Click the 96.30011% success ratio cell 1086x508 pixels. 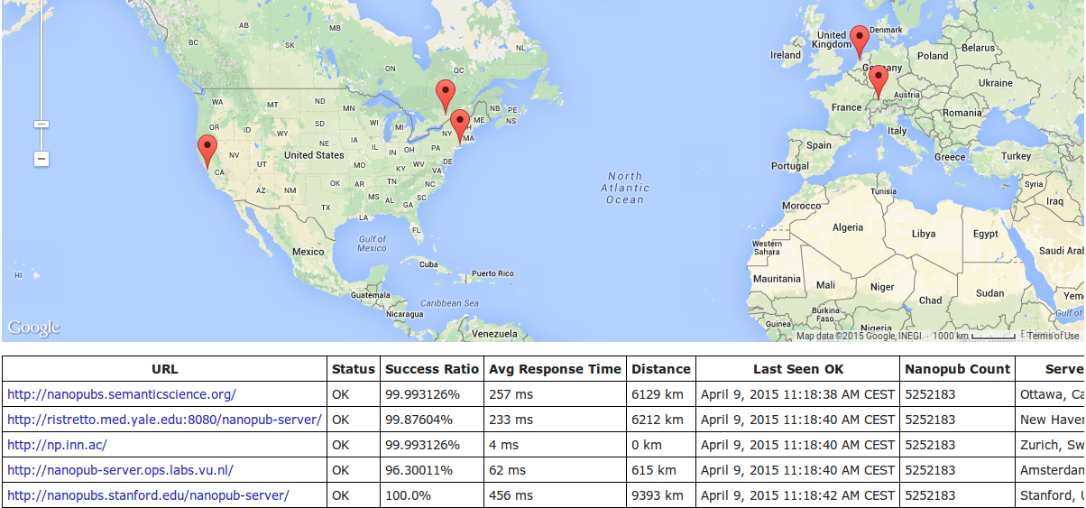[x=432, y=470]
